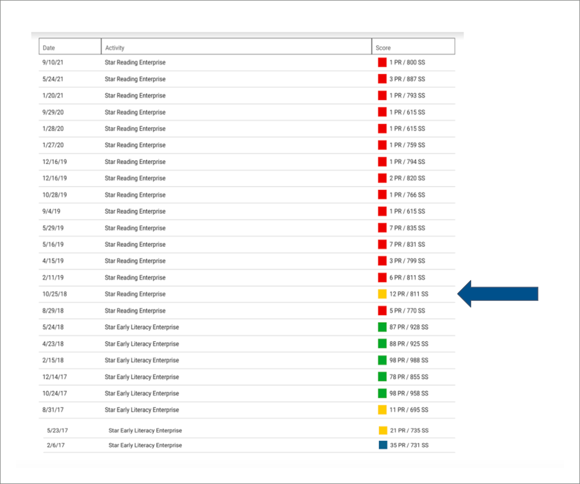Select the date 1/27/20

pos(53,145)
